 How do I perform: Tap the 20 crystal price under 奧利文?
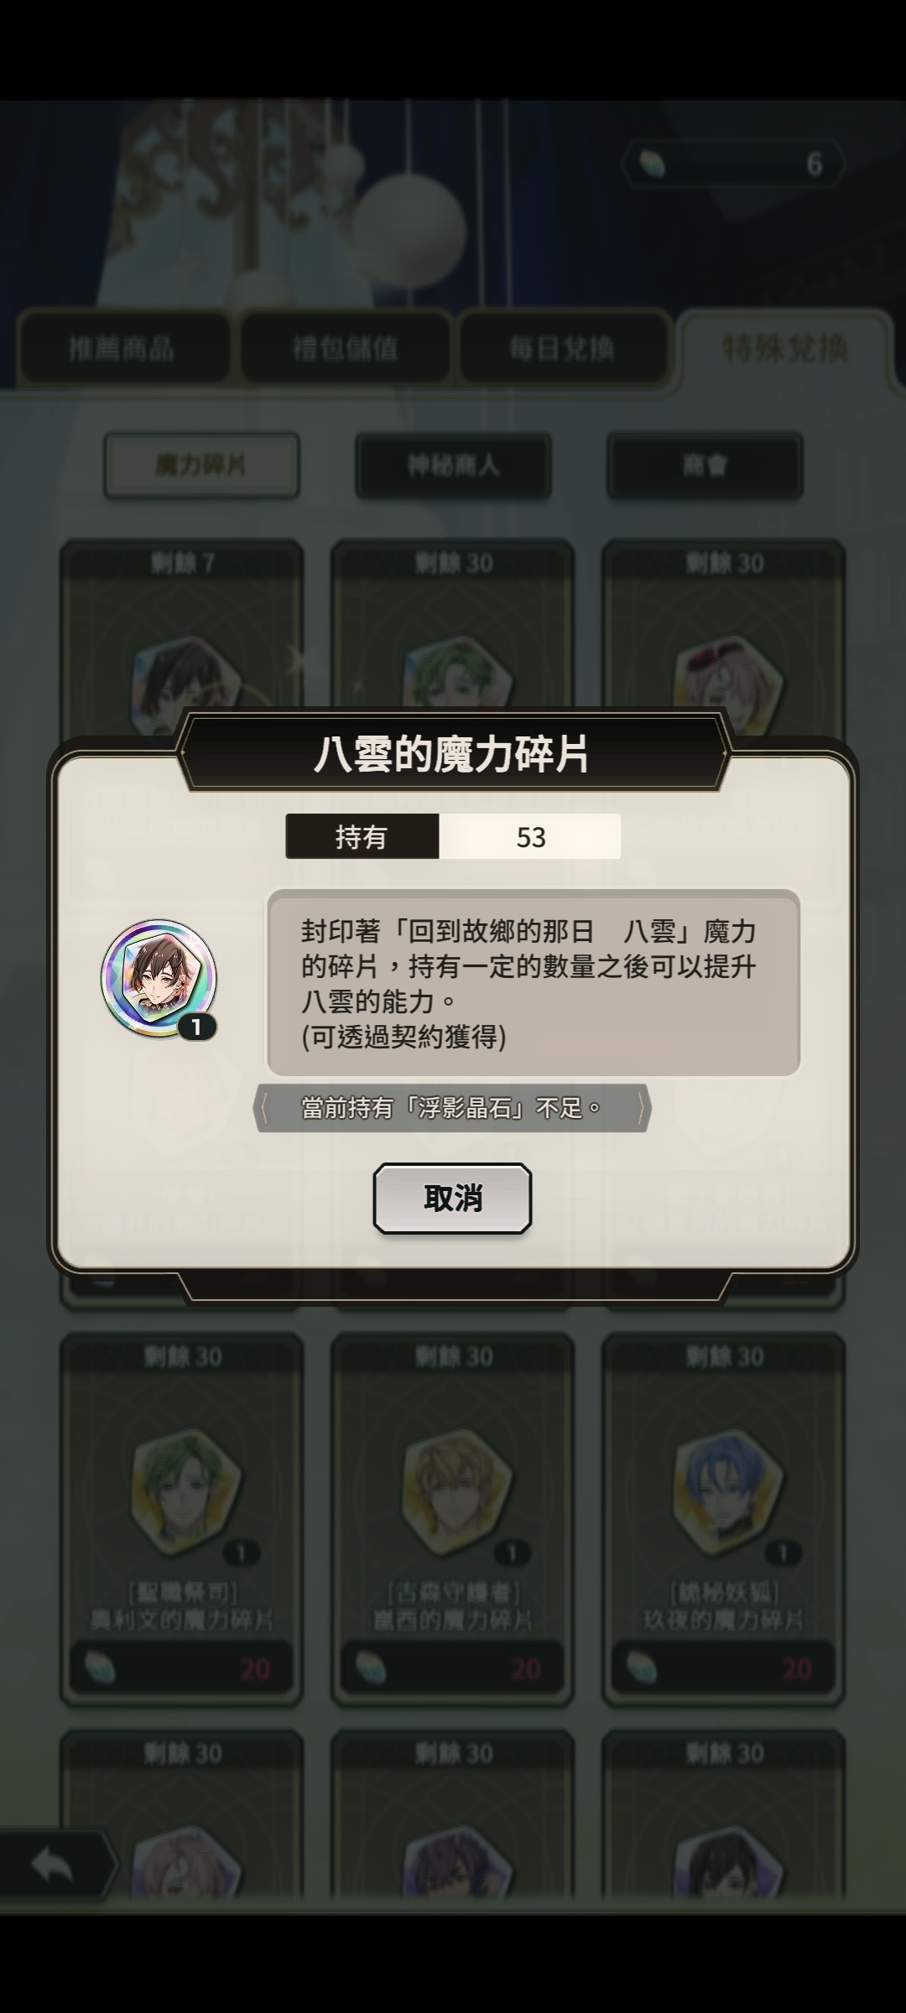tap(181, 1668)
